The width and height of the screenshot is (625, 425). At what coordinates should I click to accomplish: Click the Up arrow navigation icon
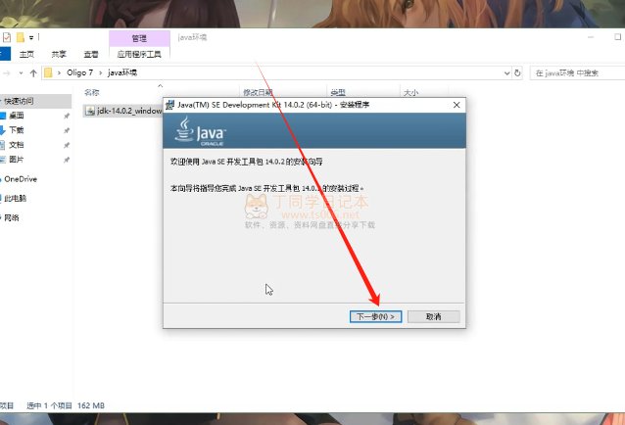tap(33, 72)
